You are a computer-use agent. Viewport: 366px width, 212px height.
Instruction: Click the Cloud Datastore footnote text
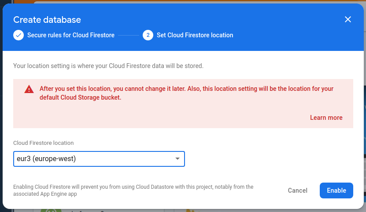133,190
